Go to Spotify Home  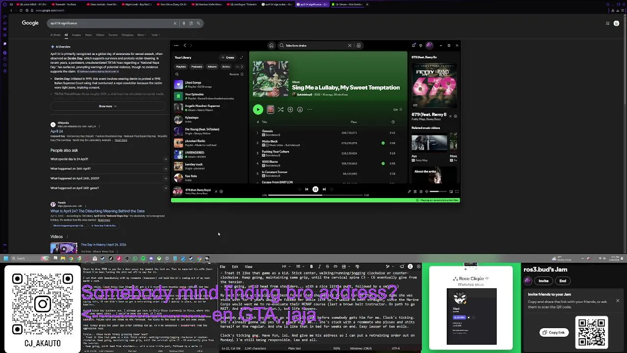271,46
